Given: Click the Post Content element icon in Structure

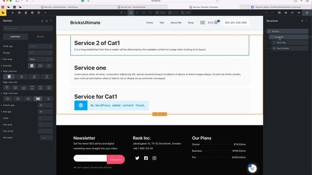Looking at the screenshot, I should pos(274,48).
